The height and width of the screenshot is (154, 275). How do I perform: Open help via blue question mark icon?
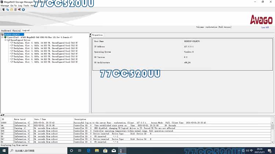click(23, 10)
